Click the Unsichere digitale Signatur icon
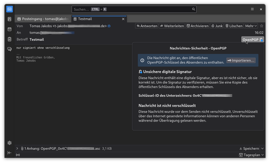The width and height of the screenshot is (270, 163). coord(140,72)
